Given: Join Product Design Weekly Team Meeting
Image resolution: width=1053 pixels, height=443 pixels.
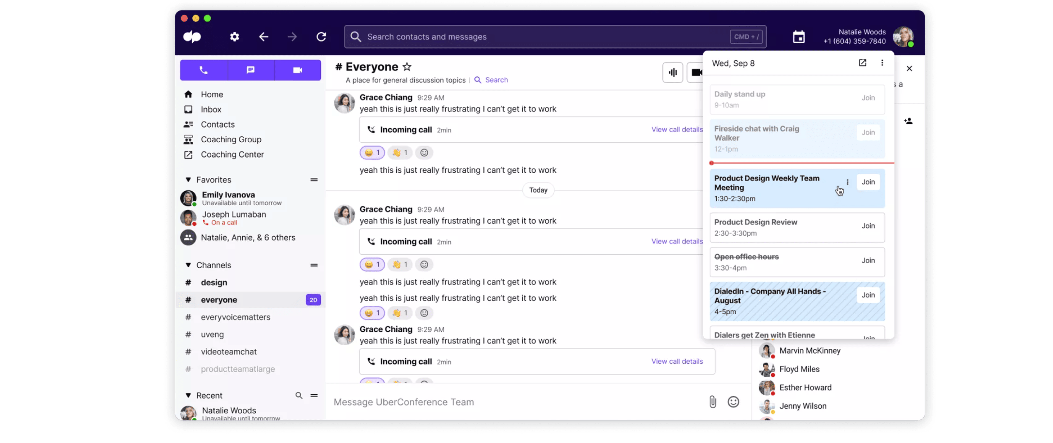Looking at the screenshot, I should pyautogui.click(x=868, y=182).
